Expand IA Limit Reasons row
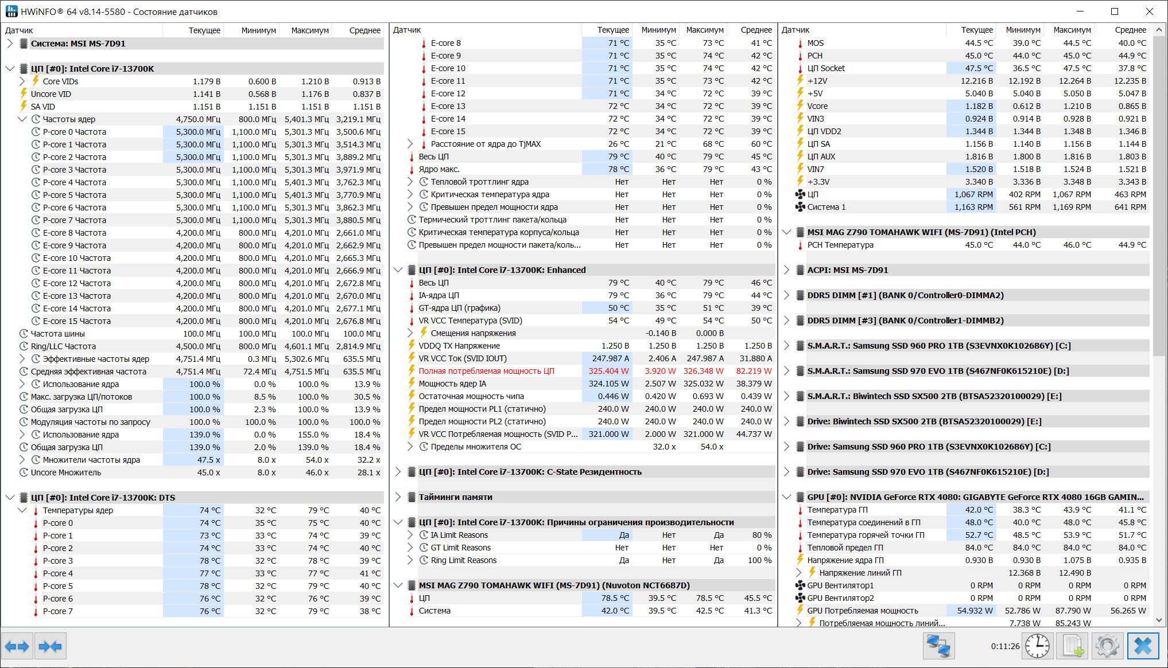 click(410, 535)
